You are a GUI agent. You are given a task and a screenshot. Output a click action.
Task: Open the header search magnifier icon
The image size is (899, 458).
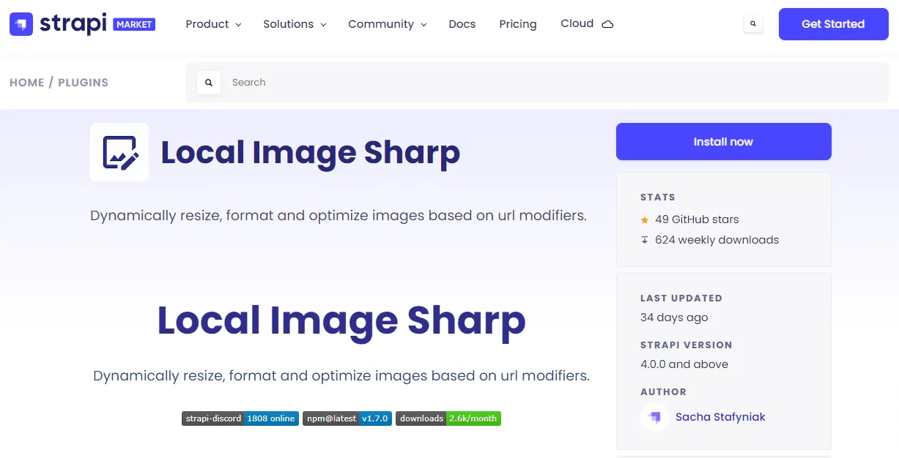click(753, 24)
